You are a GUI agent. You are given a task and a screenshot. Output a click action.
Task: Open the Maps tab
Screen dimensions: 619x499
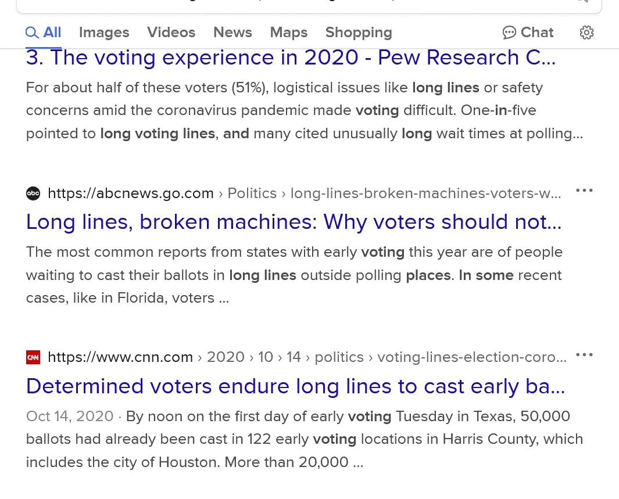tap(288, 33)
